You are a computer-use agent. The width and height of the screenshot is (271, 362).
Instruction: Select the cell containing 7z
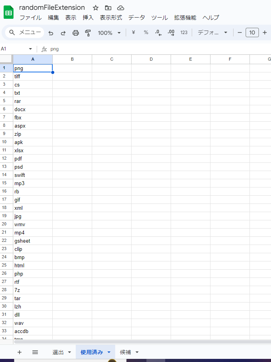pos(33,290)
